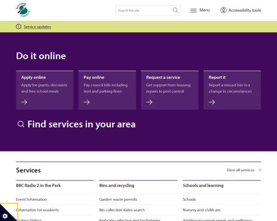Screen dimensions: 277x221
Task: Open the Apply online heading
Action: (33, 77)
